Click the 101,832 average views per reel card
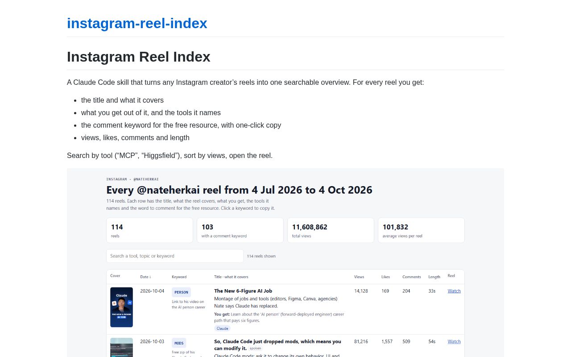 pyautogui.click(x=421, y=230)
